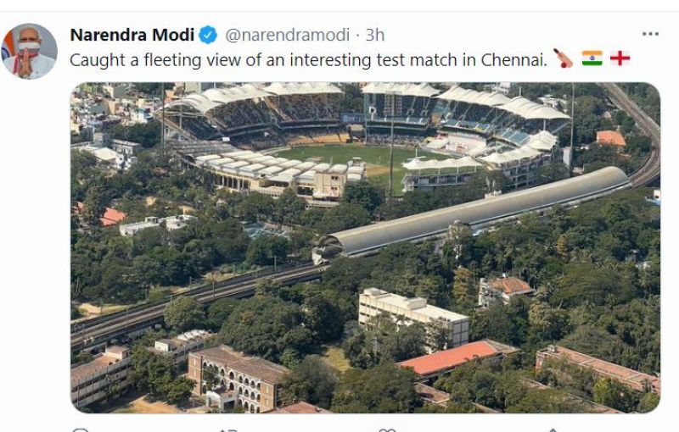Screen dimensions: 679x432
Task: Click the India flag emoji
Action: point(592,59)
